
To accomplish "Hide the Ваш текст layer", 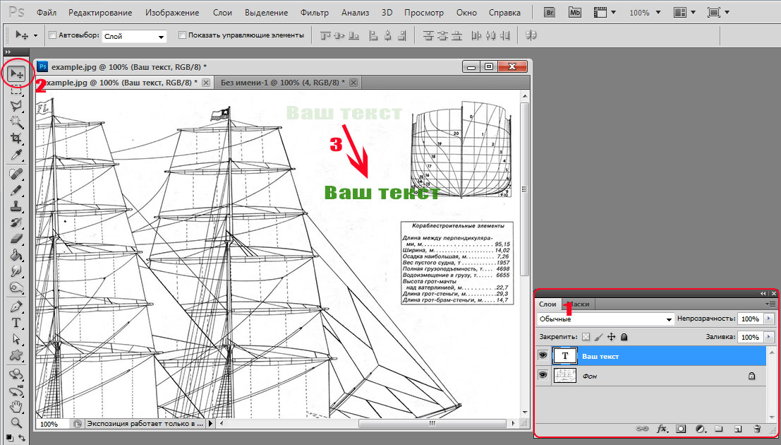I will pos(543,357).
